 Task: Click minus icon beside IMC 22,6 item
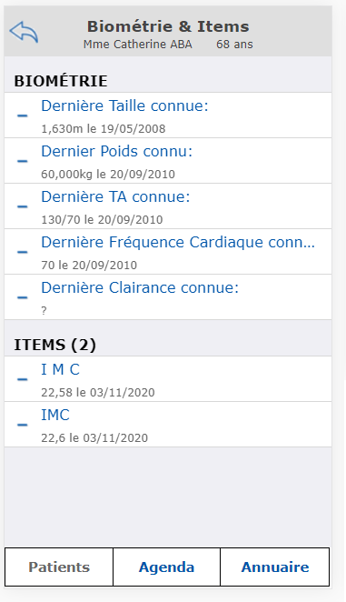click(22, 425)
